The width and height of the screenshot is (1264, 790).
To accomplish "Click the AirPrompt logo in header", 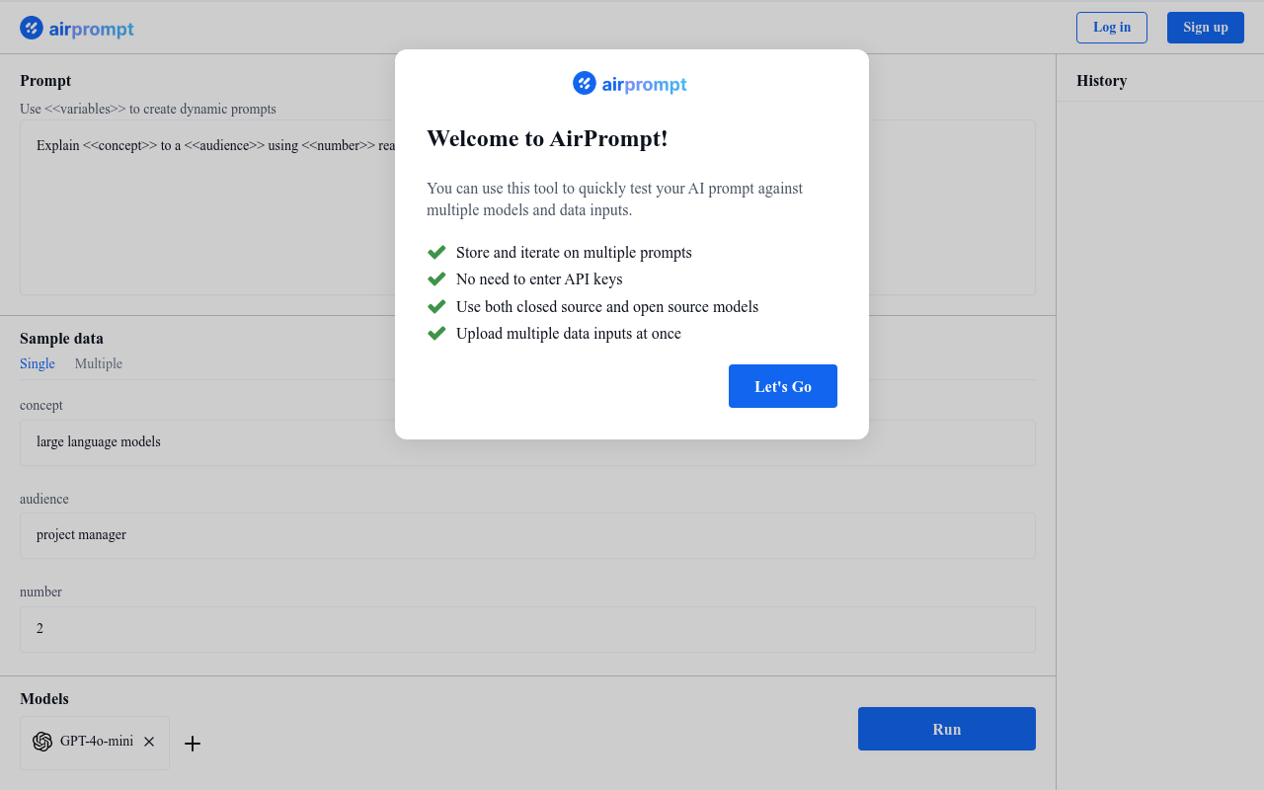I will [77, 29].
